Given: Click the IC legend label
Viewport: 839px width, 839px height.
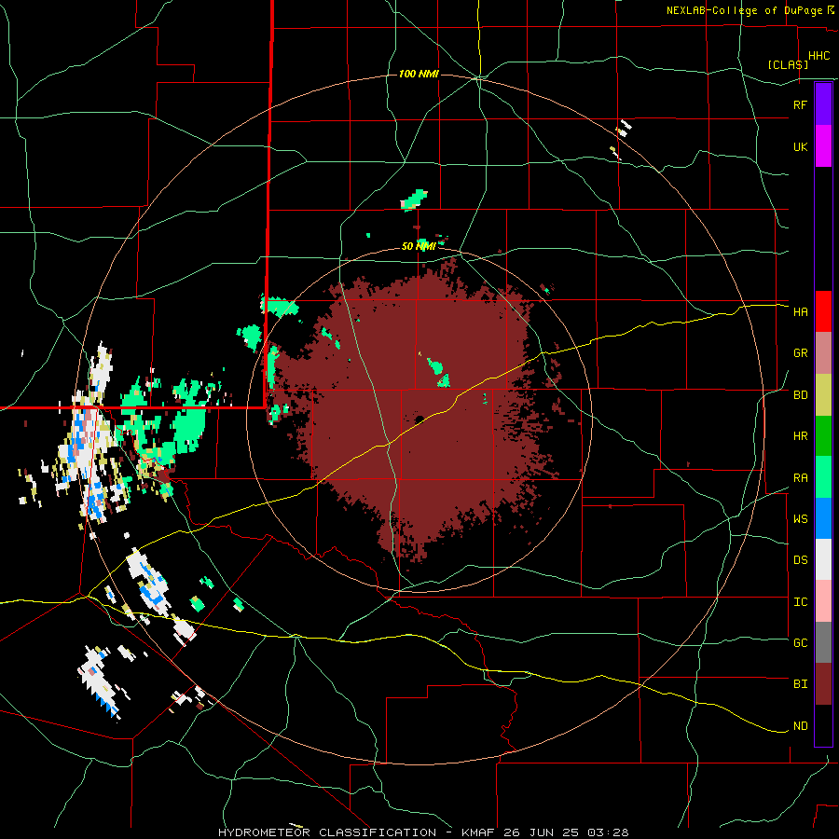Looking at the screenshot, I should point(800,602).
